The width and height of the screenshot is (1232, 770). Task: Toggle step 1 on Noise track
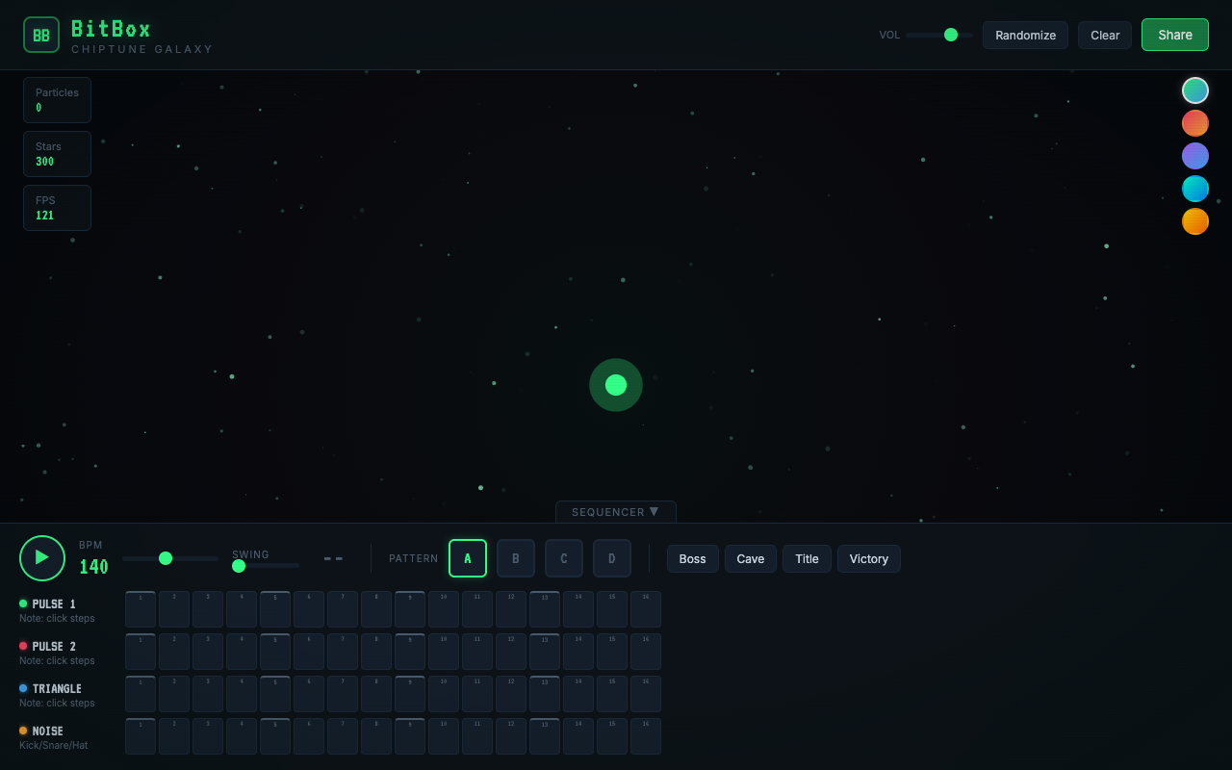[x=141, y=736]
